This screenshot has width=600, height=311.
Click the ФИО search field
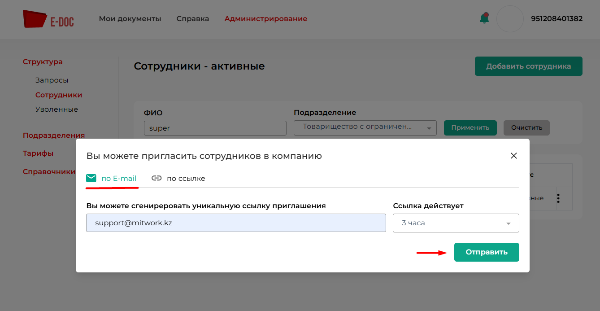point(215,128)
